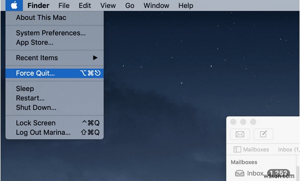Screen dimensions: 300x181
Task: Select Force Quit… in Apple menu
Action: click(x=55, y=73)
